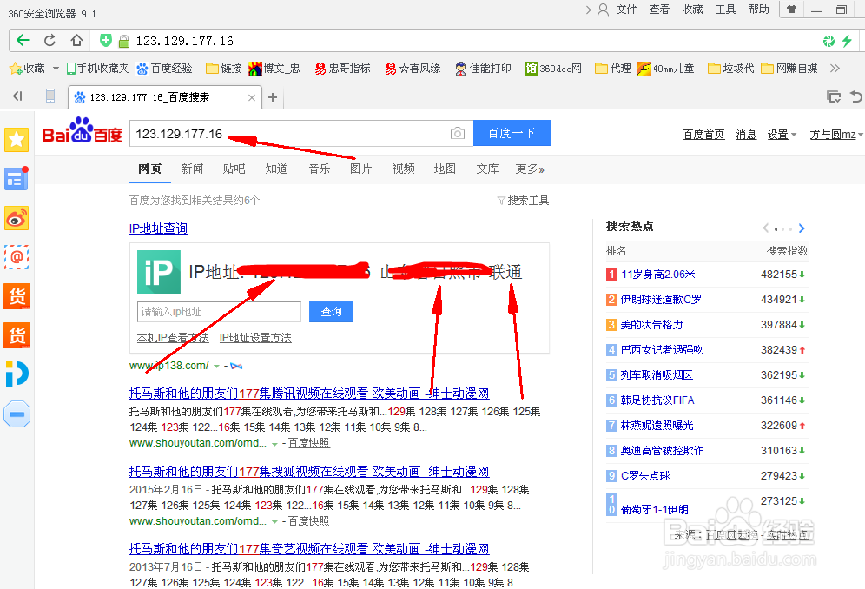The image size is (865, 589).
Task: Select the star favorites icon in left sidebar
Action: tap(17, 139)
